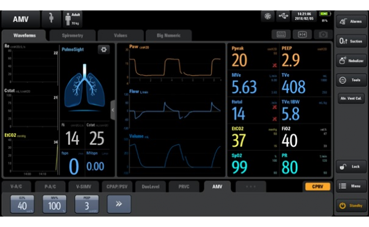369x227 pixels.
Task: Select CPAP/PSV ventilation mode
Action: click(x=117, y=187)
